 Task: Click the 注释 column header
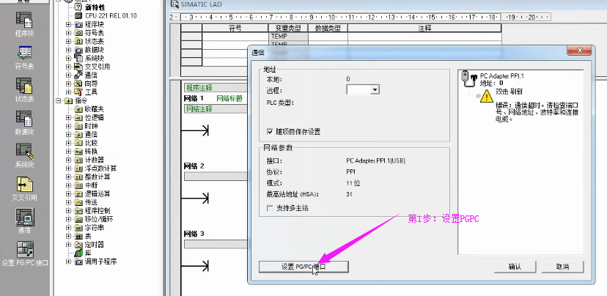pyautogui.click(x=424, y=28)
